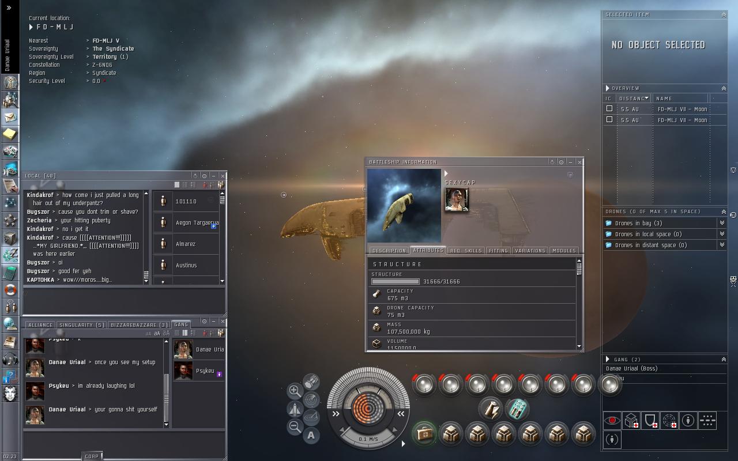Click the Gang chat input field

[124, 443]
